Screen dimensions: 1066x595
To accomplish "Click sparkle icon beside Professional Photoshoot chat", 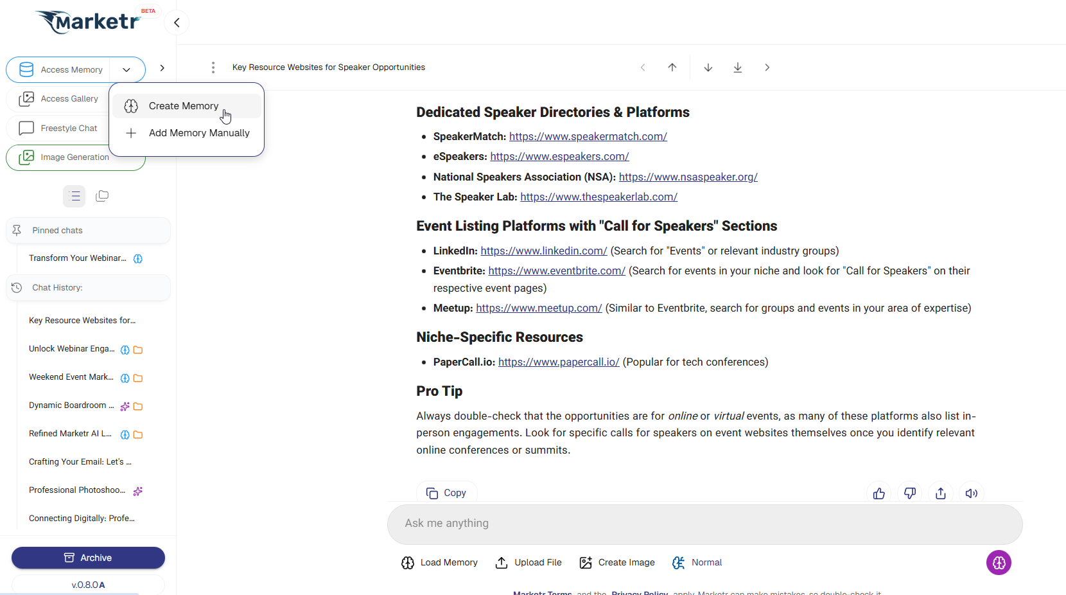I will [138, 492].
